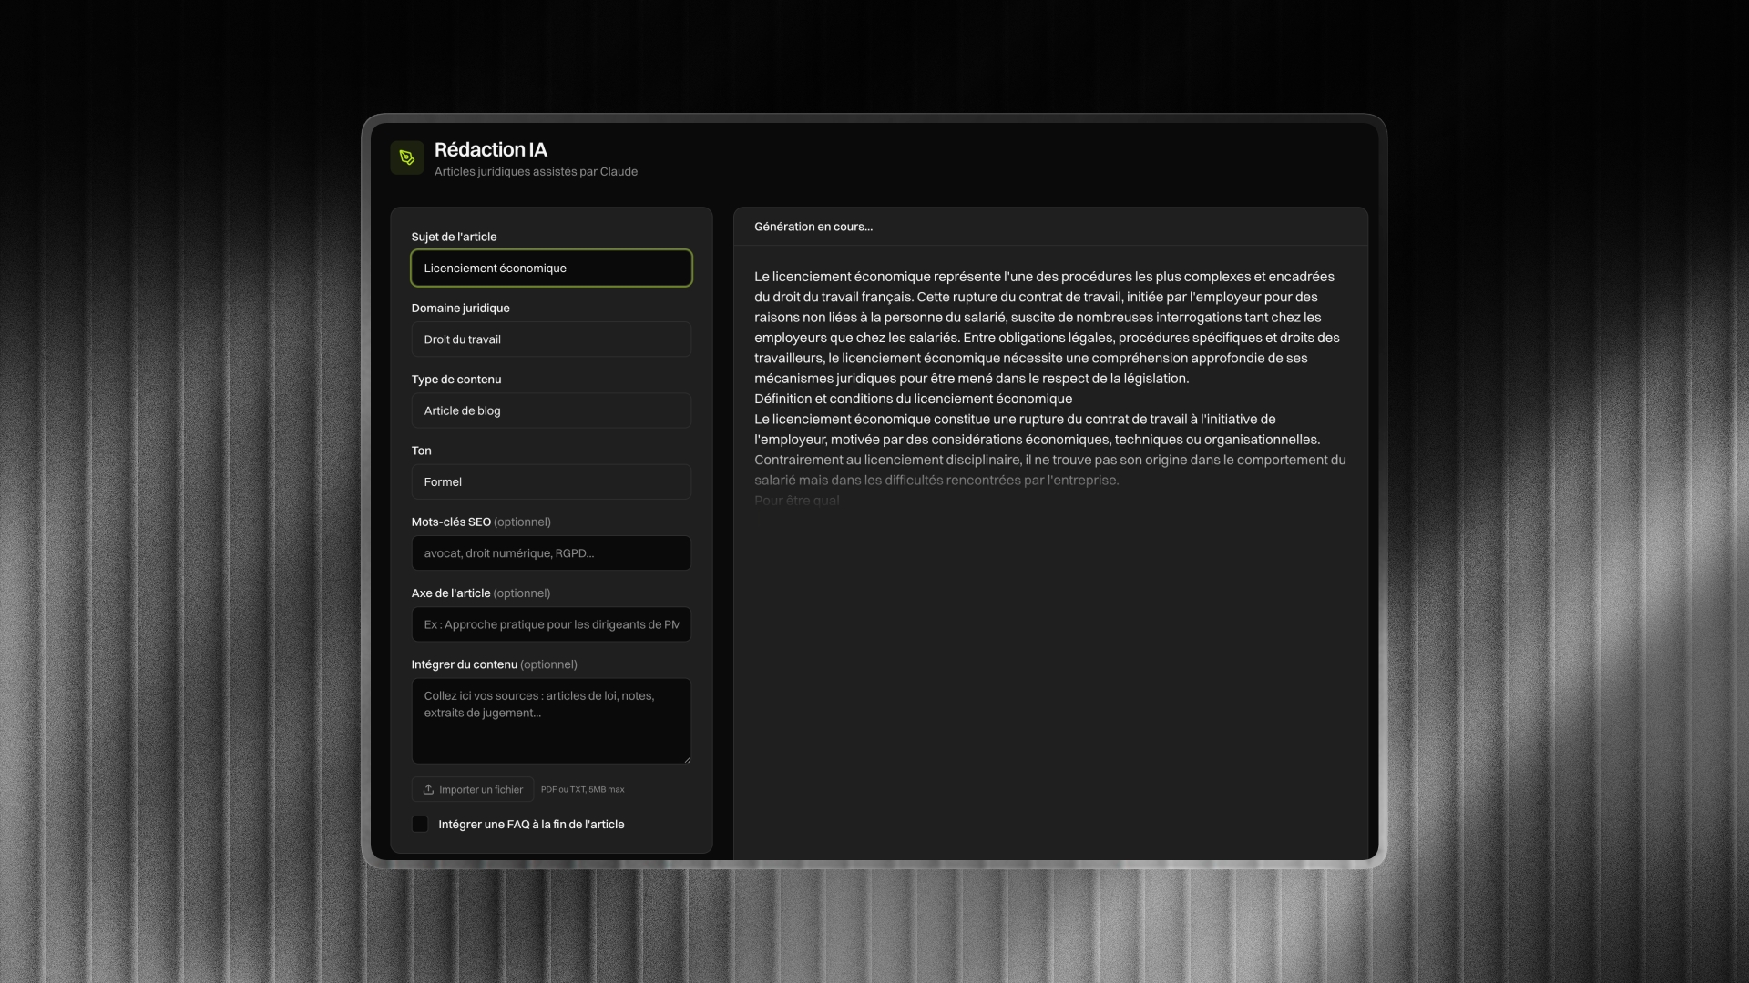Focus the Sujet de l'article field

tap(551, 269)
